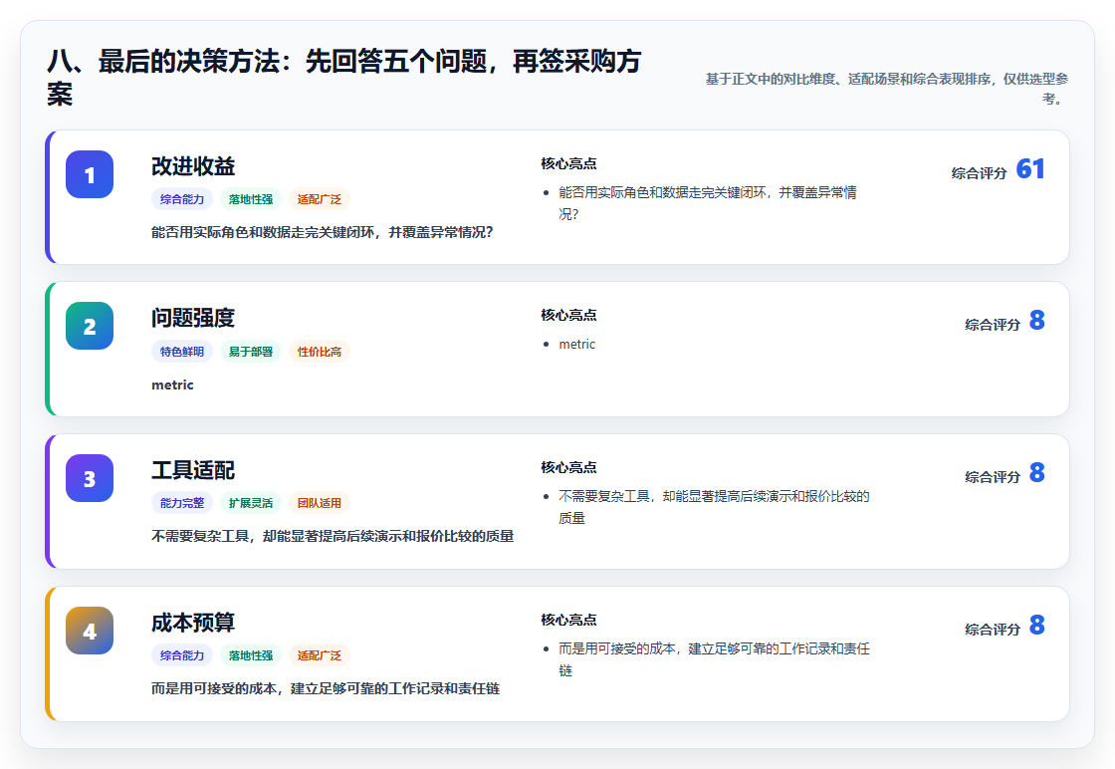The height and width of the screenshot is (769, 1115).
Task: Click score 8 in 问题强度 card
Action: tap(1037, 320)
